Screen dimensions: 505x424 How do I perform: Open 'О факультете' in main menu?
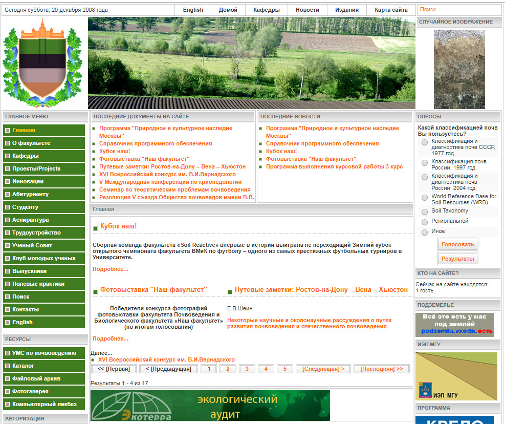click(44, 143)
